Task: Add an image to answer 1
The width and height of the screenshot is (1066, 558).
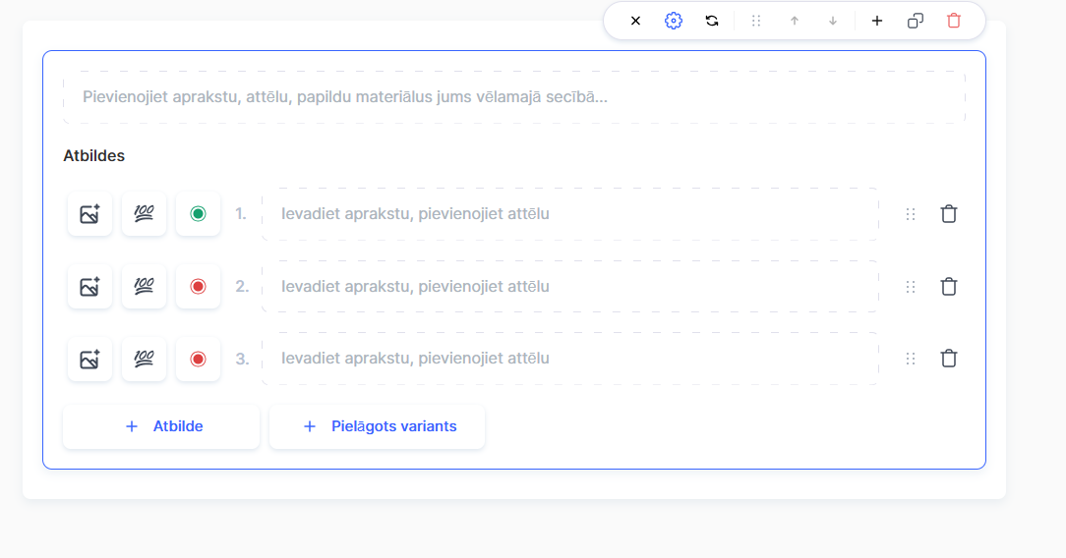Action: pyautogui.click(x=89, y=214)
